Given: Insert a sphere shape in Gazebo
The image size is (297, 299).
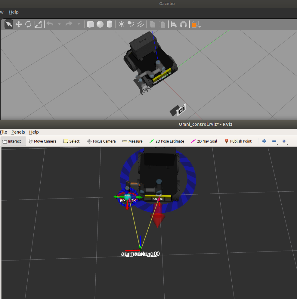Looking at the screenshot, I should [100, 24].
